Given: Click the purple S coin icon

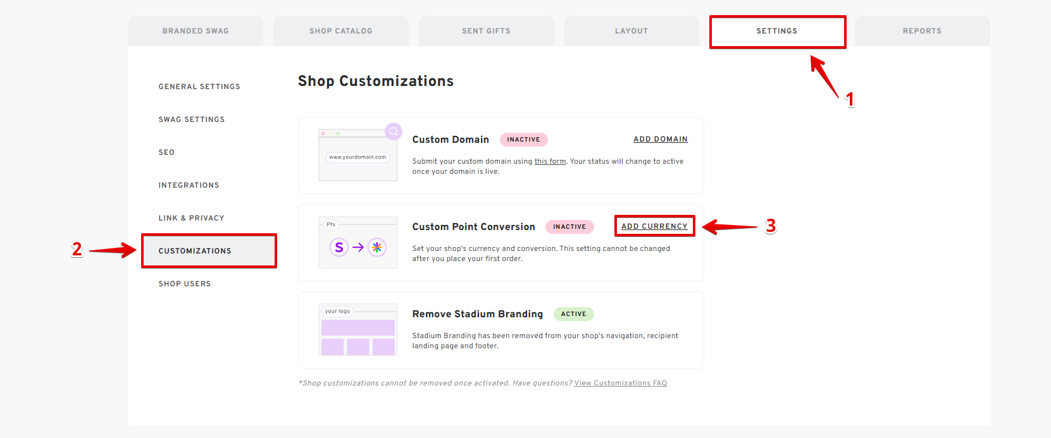Looking at the screenshot, I should click(x=339, y=247).
